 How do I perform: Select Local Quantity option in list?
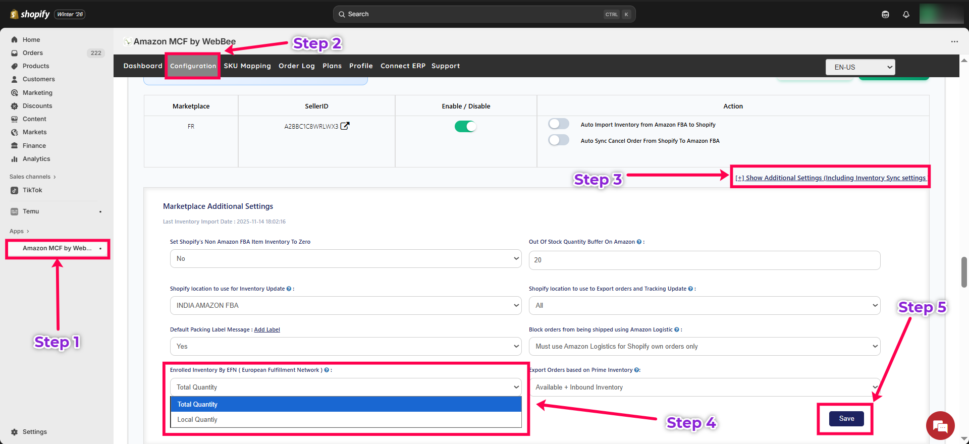tap(197, 420)
